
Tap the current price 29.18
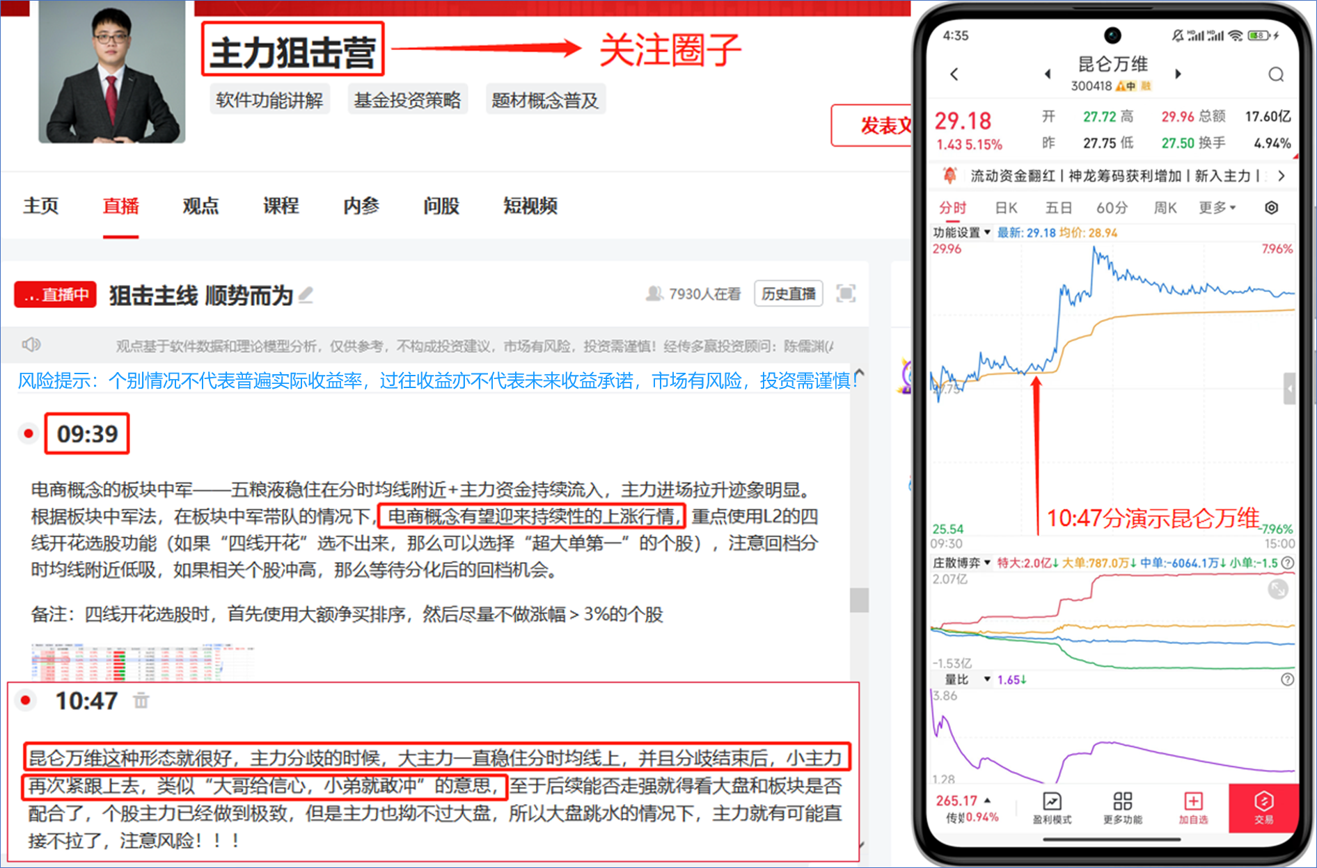[963, 120]
